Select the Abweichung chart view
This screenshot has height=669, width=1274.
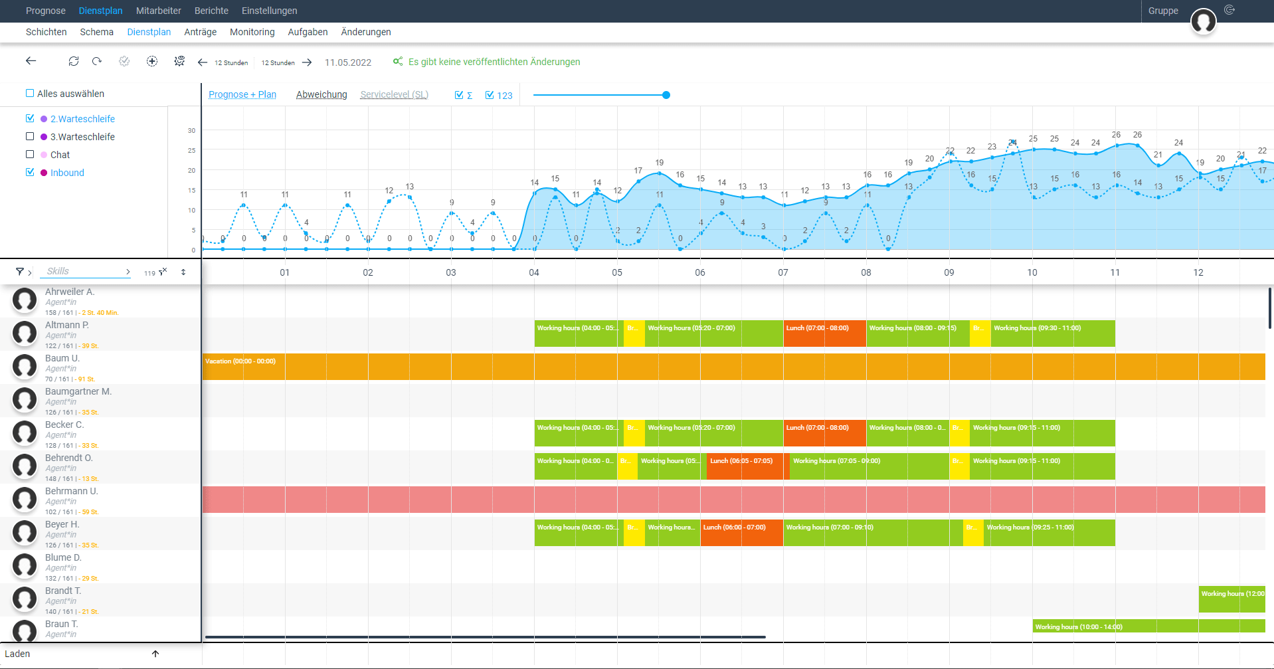point(321,94)
